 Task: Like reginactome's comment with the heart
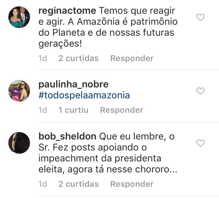(201, 17)
